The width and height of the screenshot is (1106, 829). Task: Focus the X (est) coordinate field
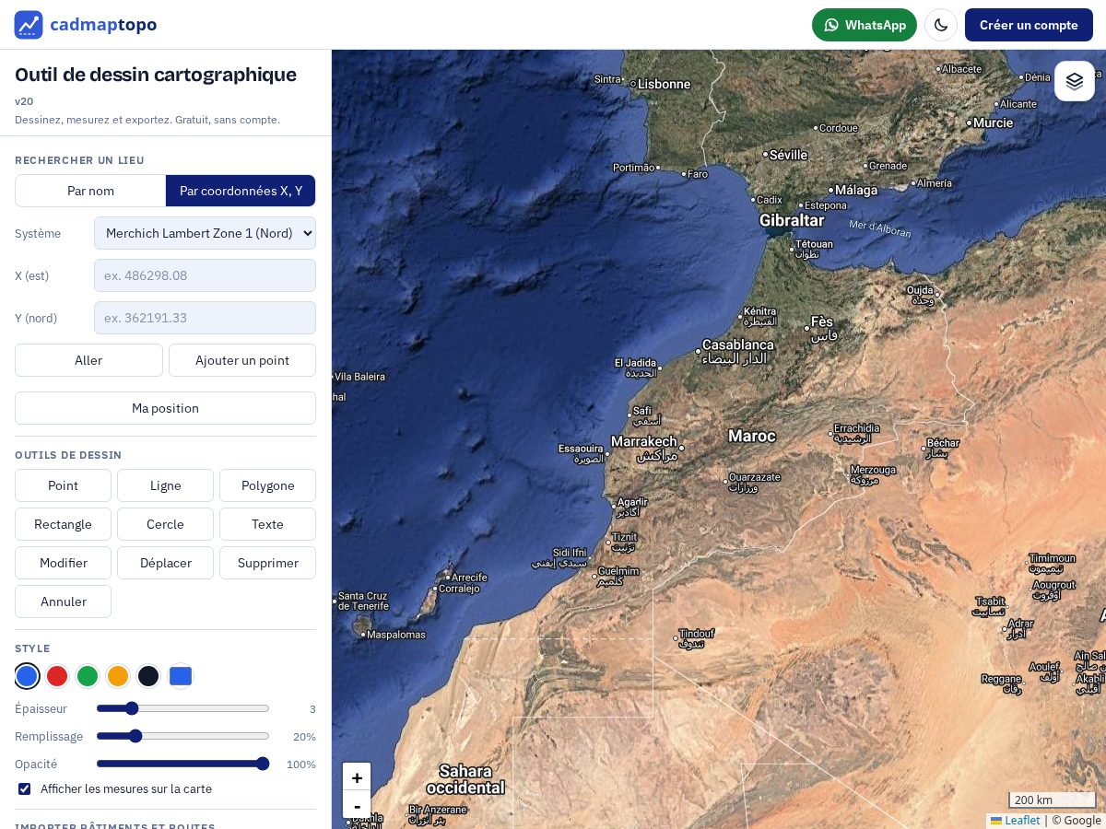point(205,275)
